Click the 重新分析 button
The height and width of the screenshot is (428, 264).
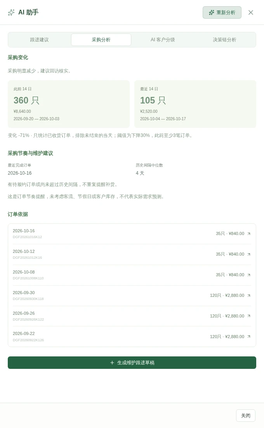pyautogui.click(x=222, y=12)
